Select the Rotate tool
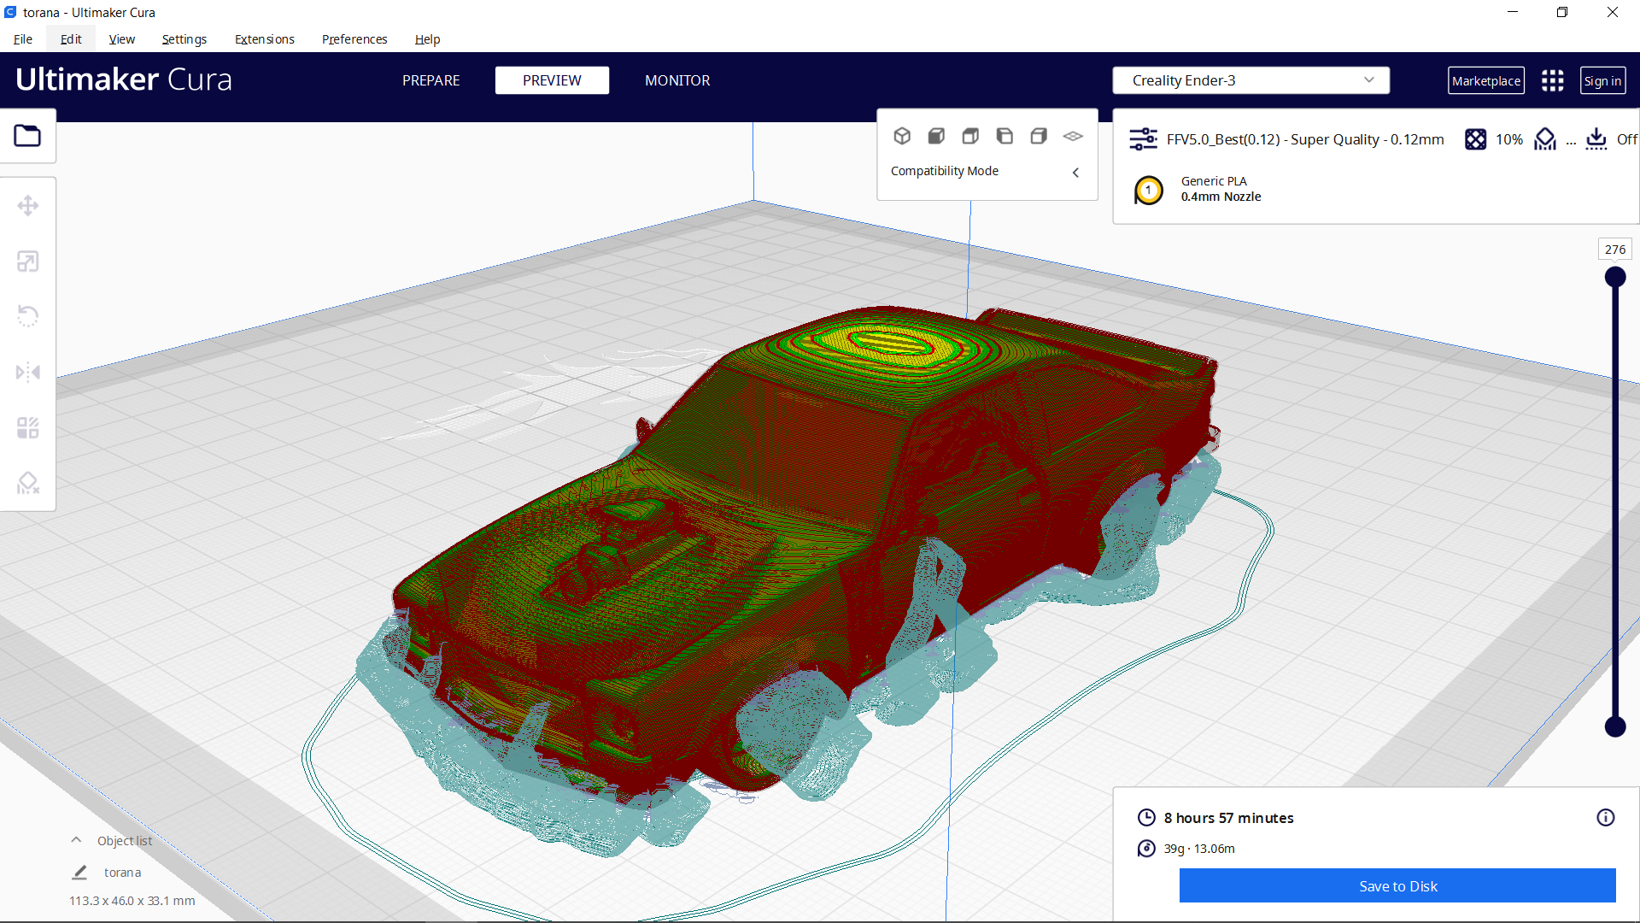Screen dimensions: 1640x923 [x=28, y=315]
